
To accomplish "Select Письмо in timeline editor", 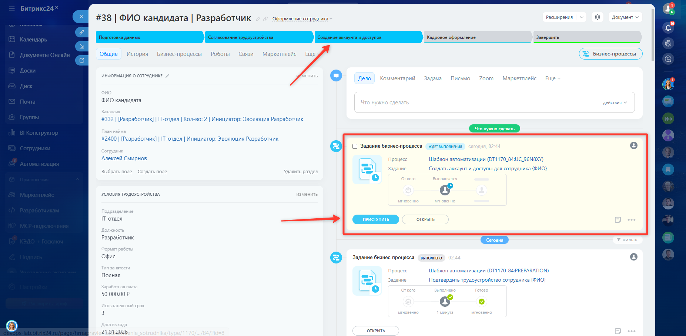I will point(460,78).
